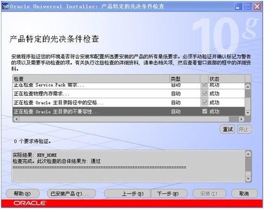264x209 pixels.
Task: Click the 重试 (Retry) button
Action: click(x=227, y=129)
